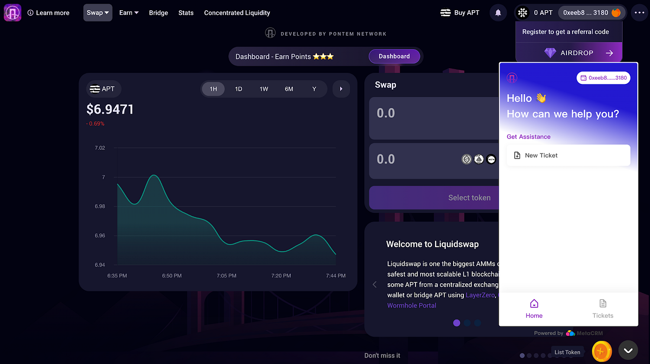Open the LayerZero link
Screen dimensions: 650x364
click(x=480, y=295)
